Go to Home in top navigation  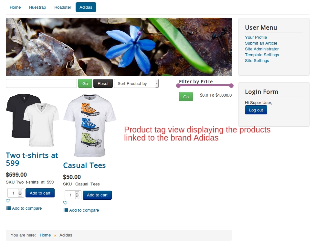click(15, 7)
